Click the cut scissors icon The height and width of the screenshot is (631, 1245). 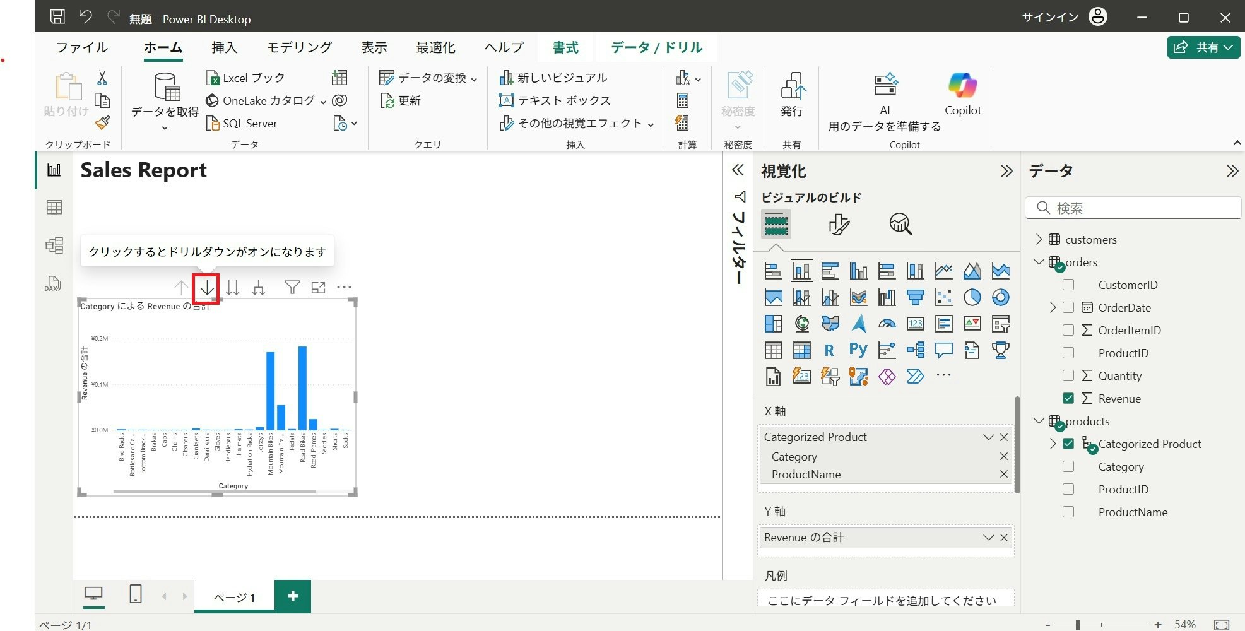coord(102,78)
